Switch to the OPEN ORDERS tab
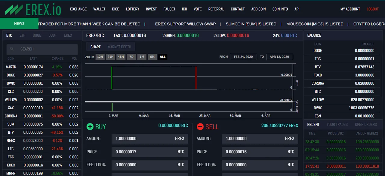 (x=366, y=124)
